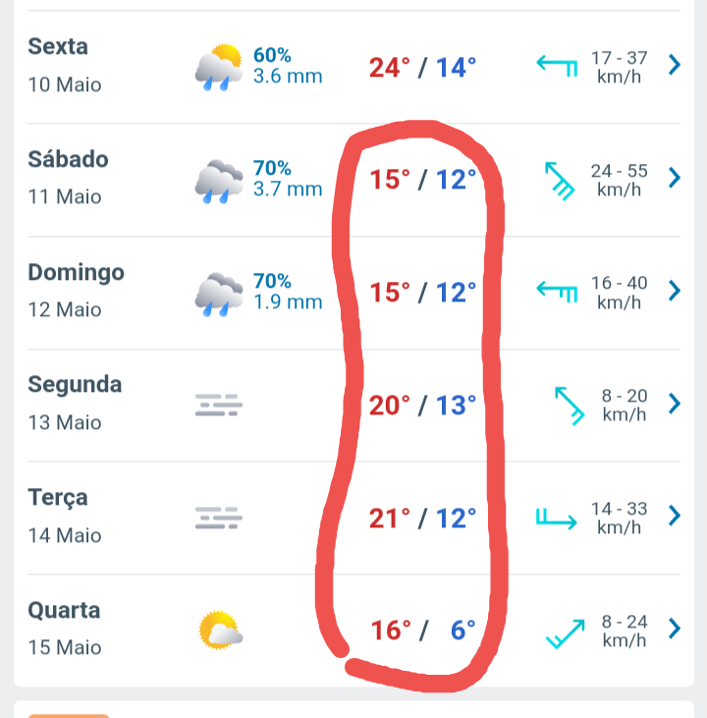Open the Quarta day label
This screenshot has width=707, height=718.
click(x=64, y=610)
